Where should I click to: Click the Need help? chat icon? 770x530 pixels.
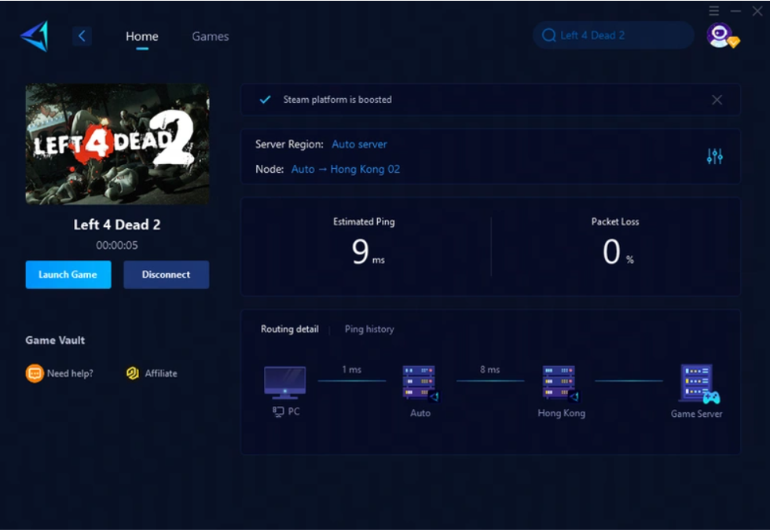[x=35, y=374]
